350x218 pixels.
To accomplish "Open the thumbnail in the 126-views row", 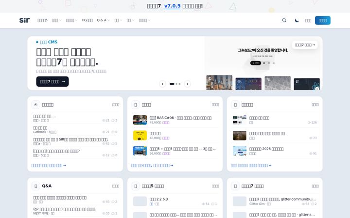I will (240, 120).
